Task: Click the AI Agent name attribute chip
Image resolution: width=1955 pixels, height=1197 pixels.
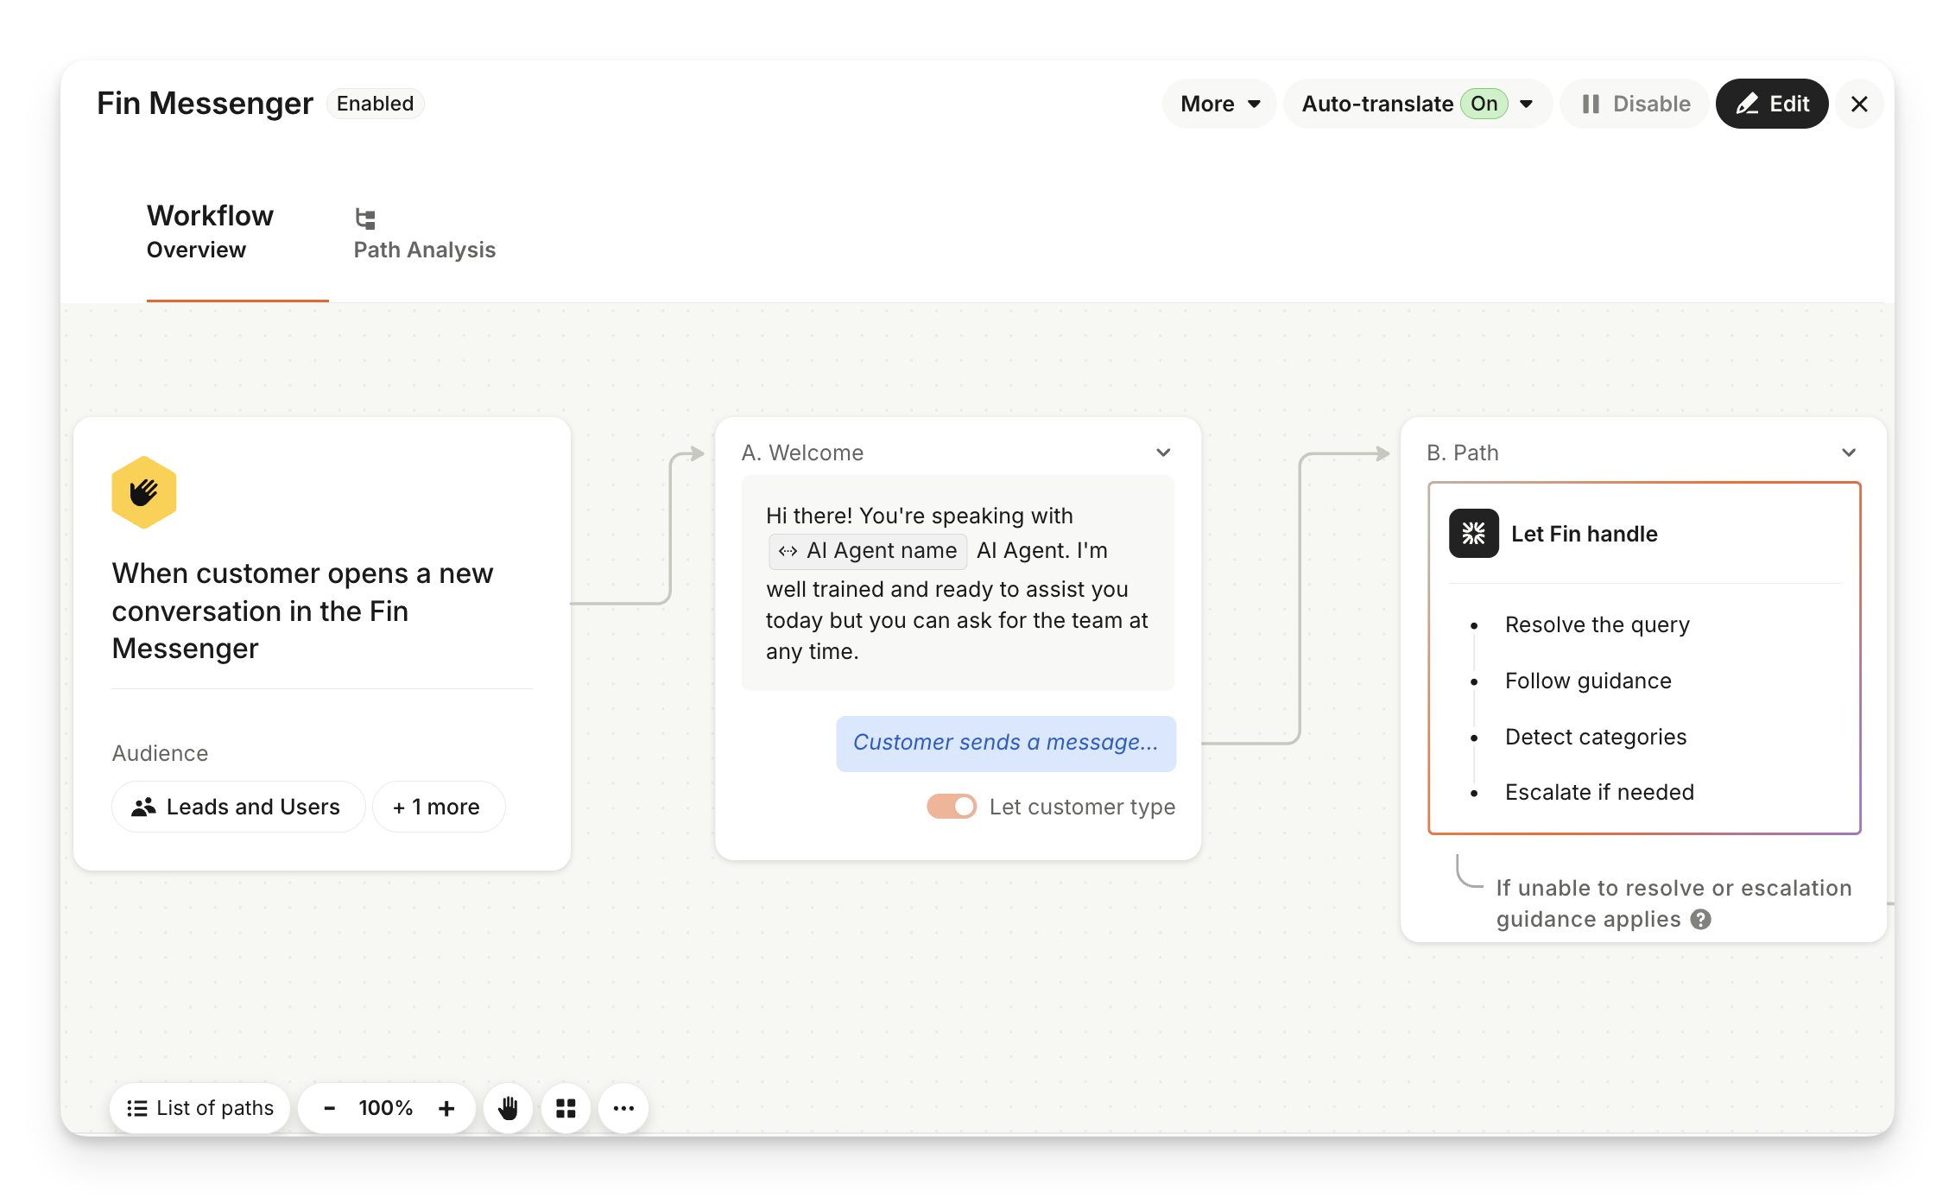Action: (x=868, y=551)
